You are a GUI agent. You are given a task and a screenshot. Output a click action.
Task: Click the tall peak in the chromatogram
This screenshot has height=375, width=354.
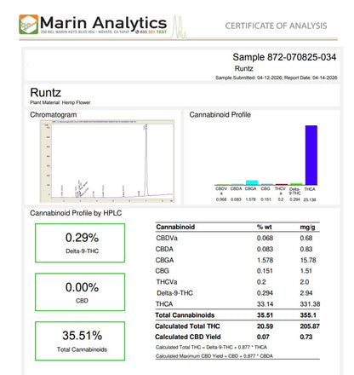146,159
